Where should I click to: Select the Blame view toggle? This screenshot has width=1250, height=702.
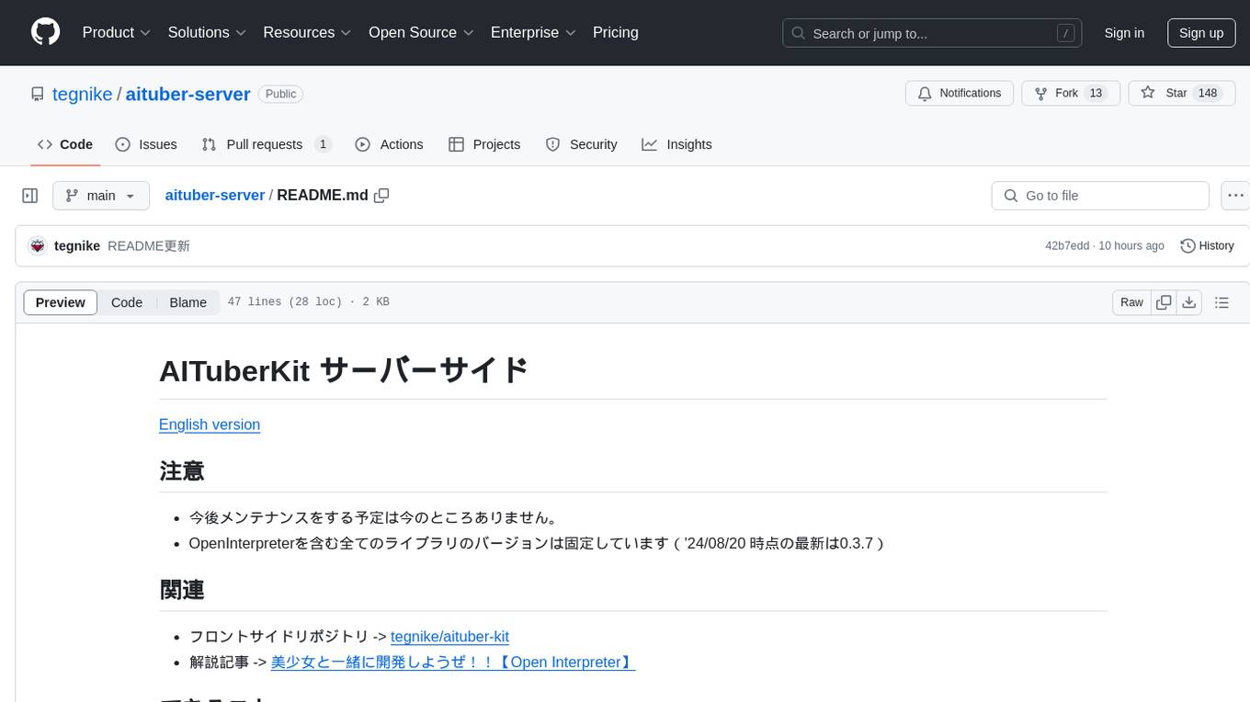pyautogui.click(x=187, y=302)
